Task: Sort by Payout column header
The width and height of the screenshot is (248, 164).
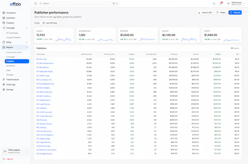Action: 196,54
